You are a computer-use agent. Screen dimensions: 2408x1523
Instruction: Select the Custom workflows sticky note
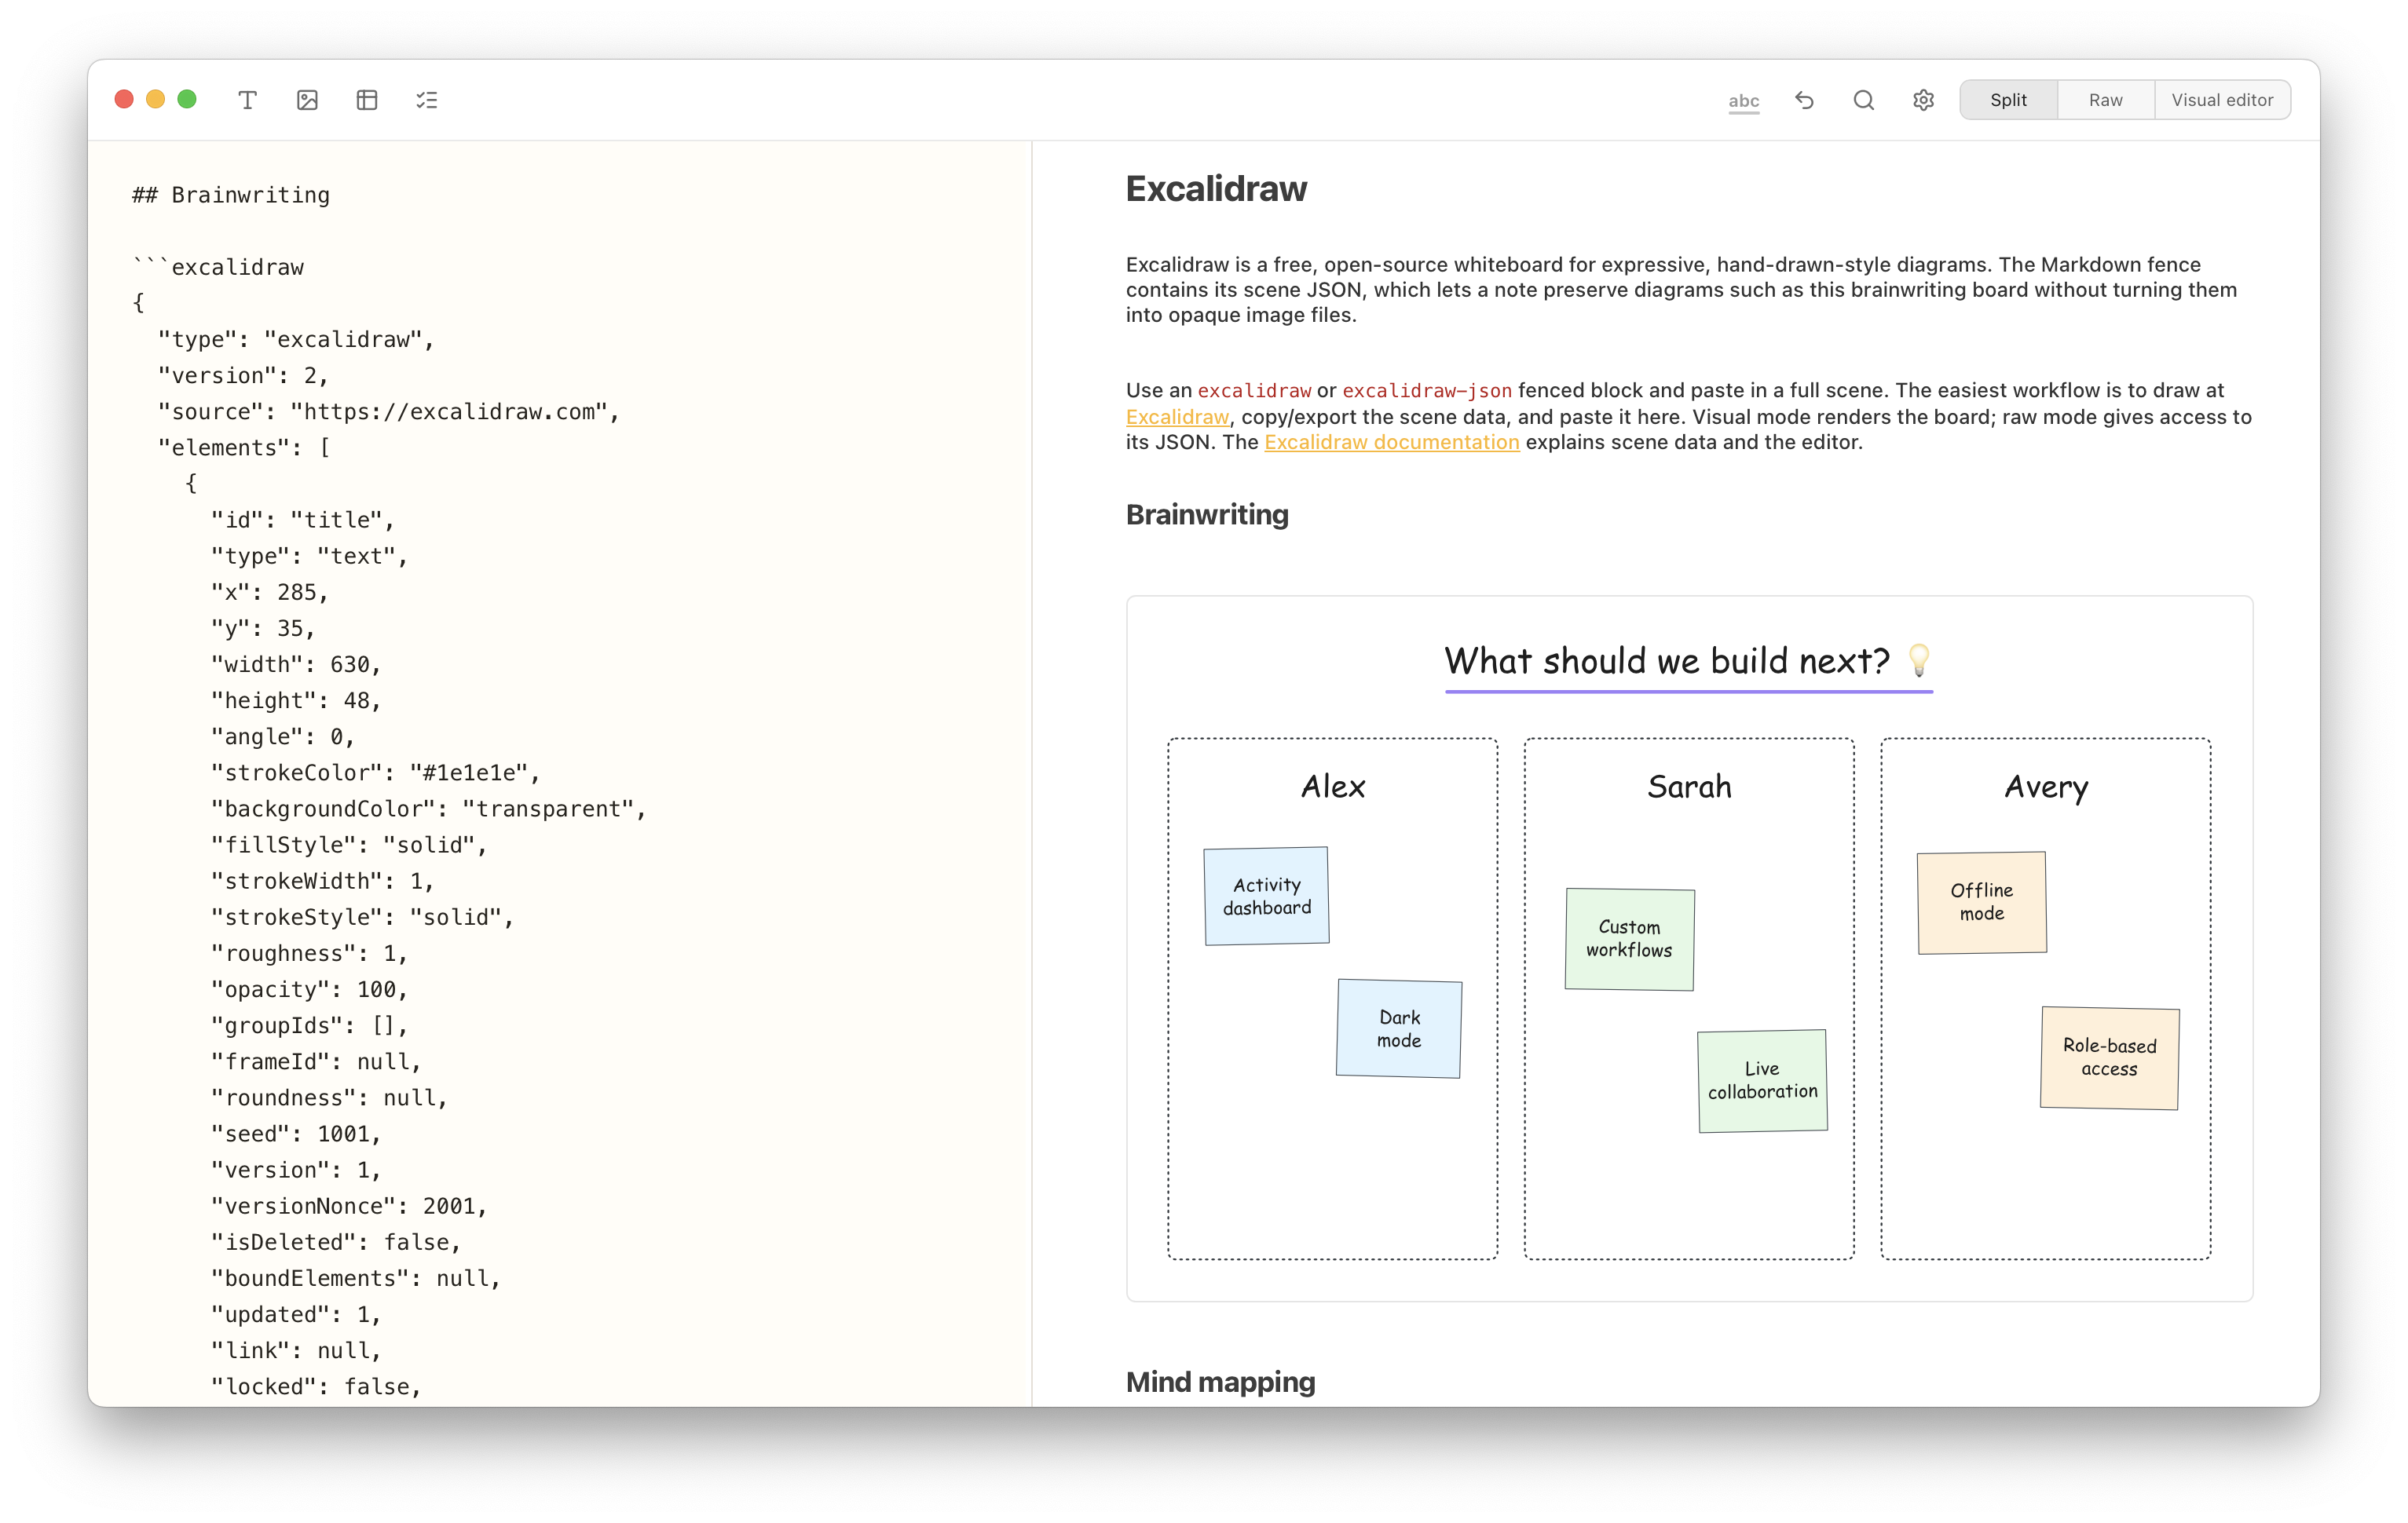(x=1629, y=938)
